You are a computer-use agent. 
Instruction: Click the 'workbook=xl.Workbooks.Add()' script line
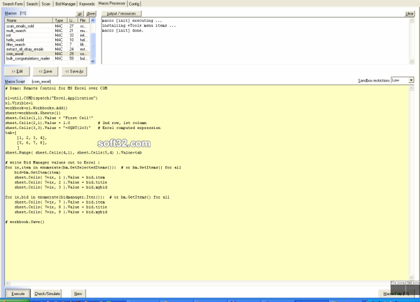tap(36, 108)
